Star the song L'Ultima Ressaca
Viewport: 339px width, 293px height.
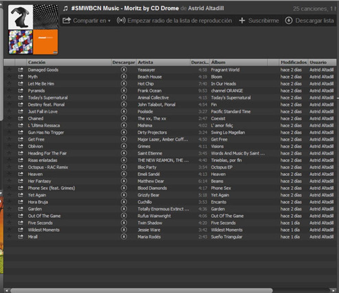click(x=9, y=125)
